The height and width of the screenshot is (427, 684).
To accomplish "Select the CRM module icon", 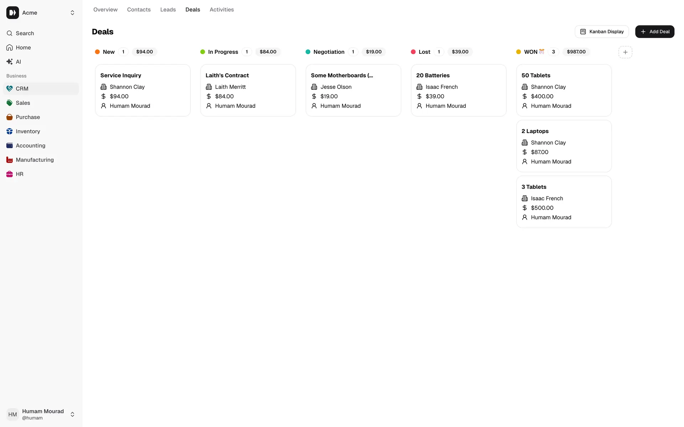I will (10, 88).
